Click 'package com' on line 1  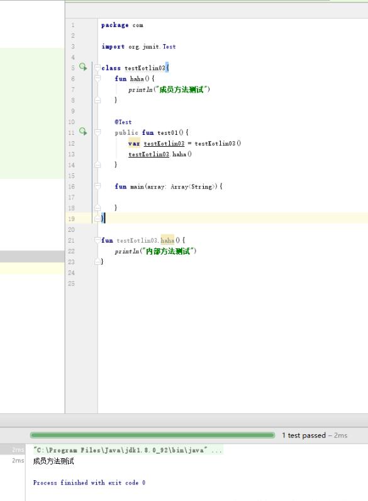[122, 25]
